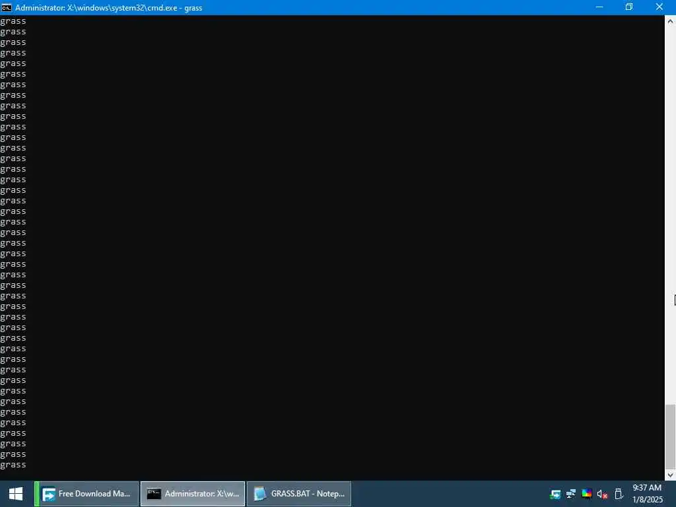
Task: Open the cmd.exe title bar system icon
Action: click(x=7, y=7)
